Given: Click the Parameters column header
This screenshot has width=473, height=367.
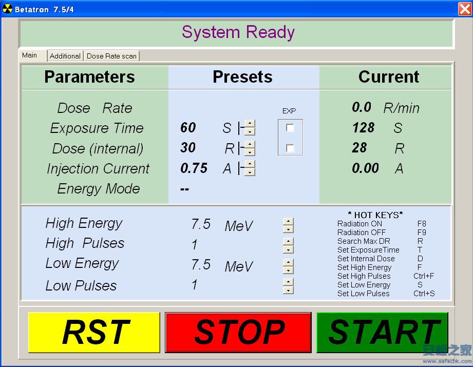Looking at the screenshot, I should pos(89,76).
